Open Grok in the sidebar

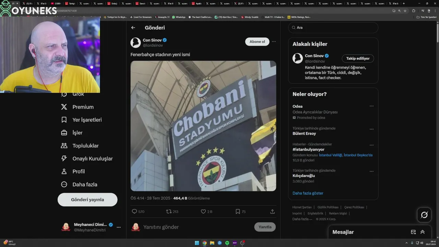pyautogui.click(x=72, y=94)
